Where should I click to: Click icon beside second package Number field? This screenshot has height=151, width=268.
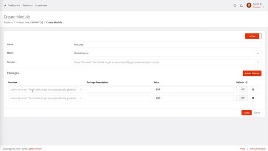[x=81, y=98]
